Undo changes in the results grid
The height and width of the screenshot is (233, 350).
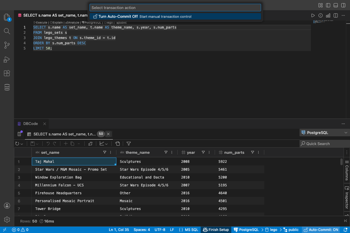pos(48,143)
